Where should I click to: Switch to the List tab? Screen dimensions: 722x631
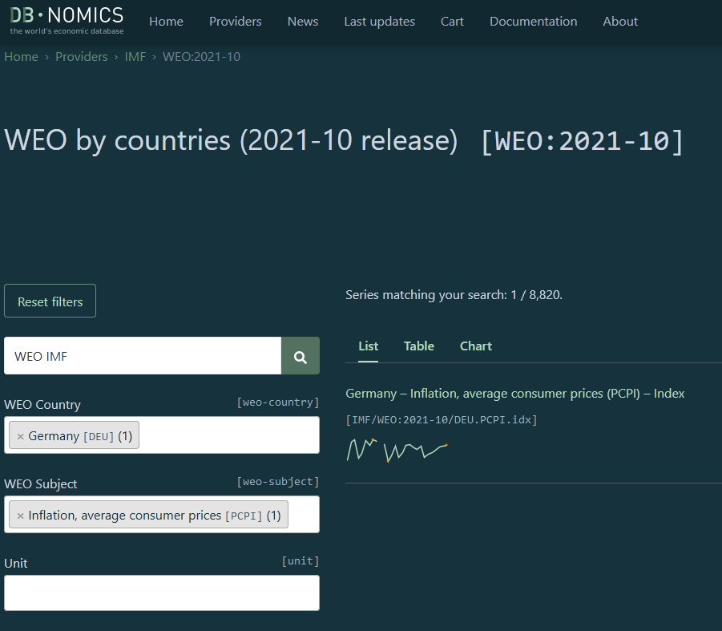[x=369, y=346]
